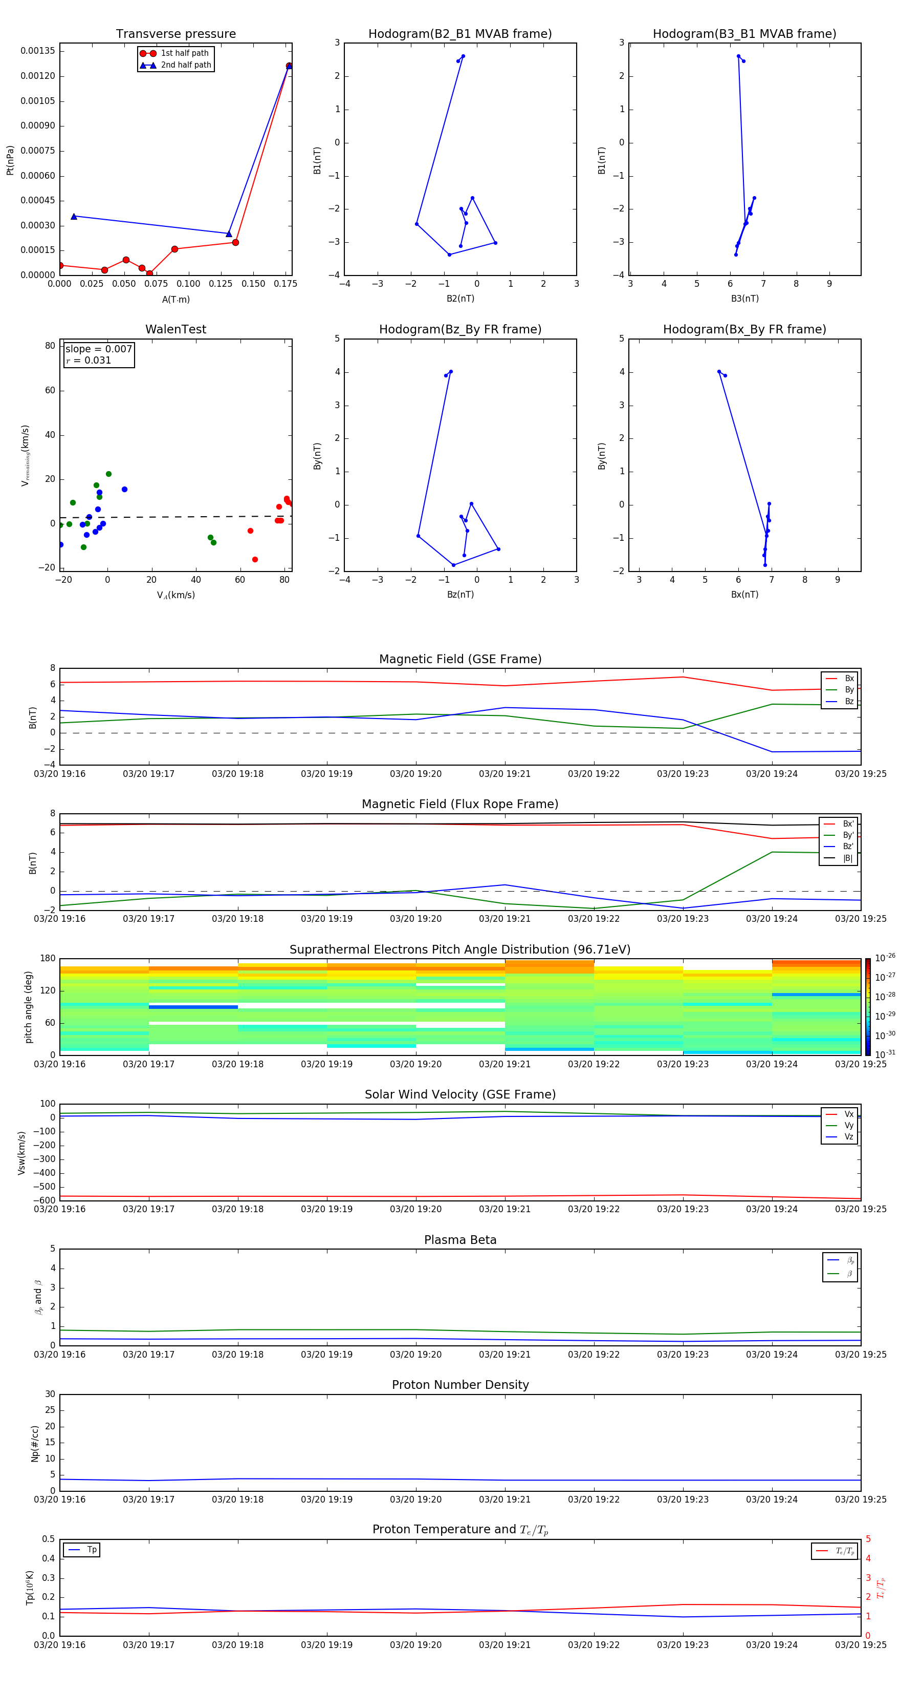The height and width of the screenshot is (1690, 921).
Task: Select the By' legend entry in Flux Rope panel
Action: coord(839,835)
